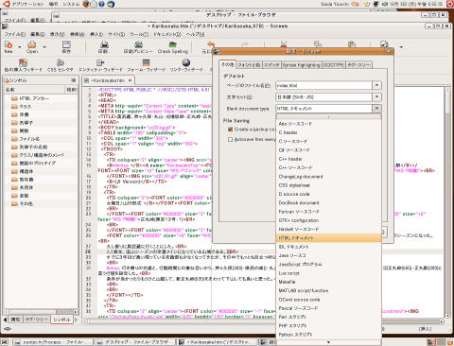Click the copy icon in toolbar

pos(318,44)
